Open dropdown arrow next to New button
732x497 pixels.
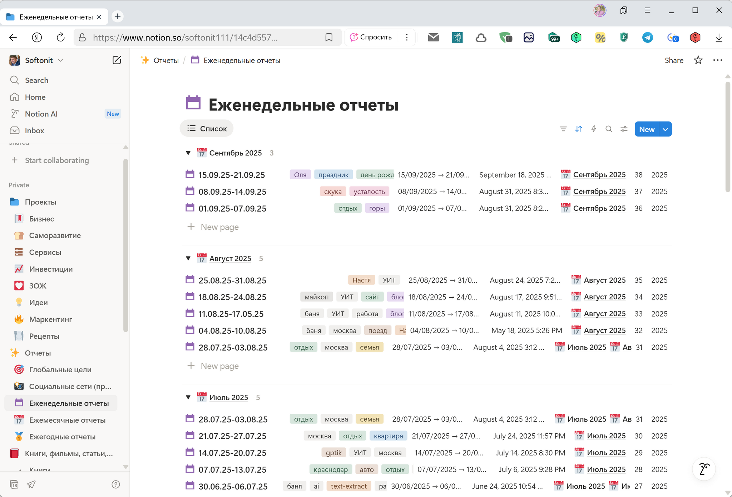point(665,129)
